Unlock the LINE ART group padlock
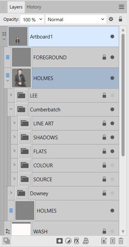This screenshot has height=247, width=129. point(104,123)
